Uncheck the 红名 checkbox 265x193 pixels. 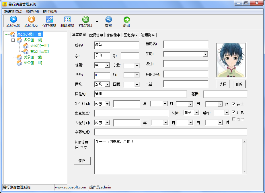pos(233,112)
